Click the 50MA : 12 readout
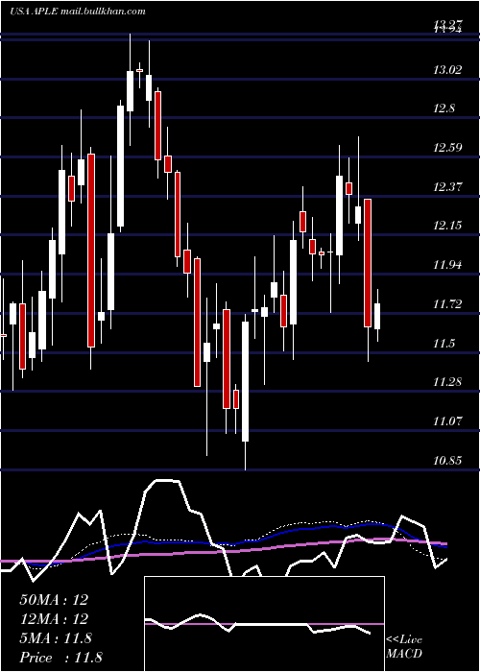The image size is (480, 672). coord(54,600)
